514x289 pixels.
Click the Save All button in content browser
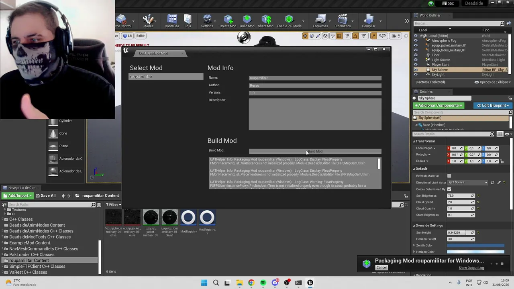point(45,195)
